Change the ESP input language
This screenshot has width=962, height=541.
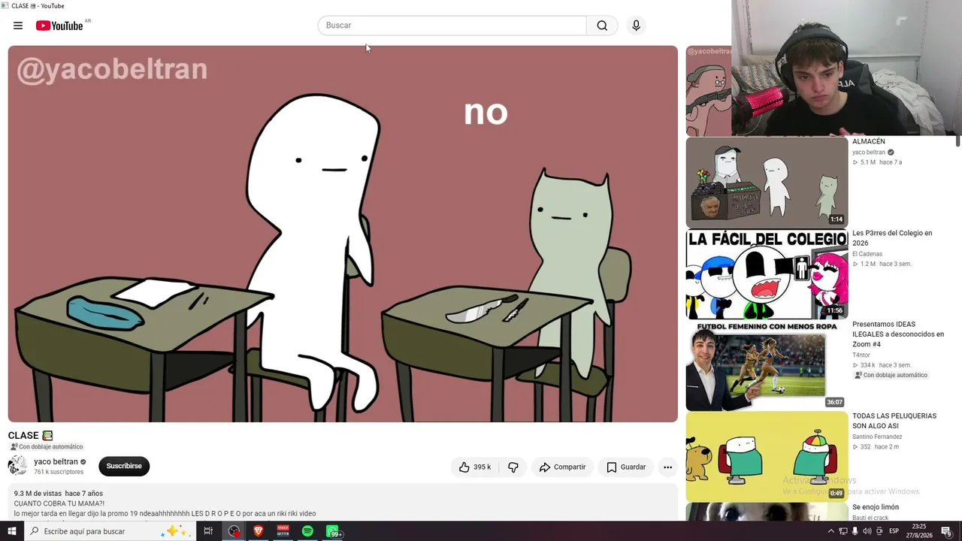click(894, 531)
